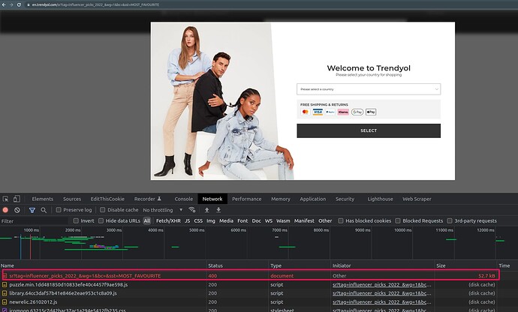Tick the Hide data URLs checkbox
Screen dimensions: 518x312
point(101,221)
